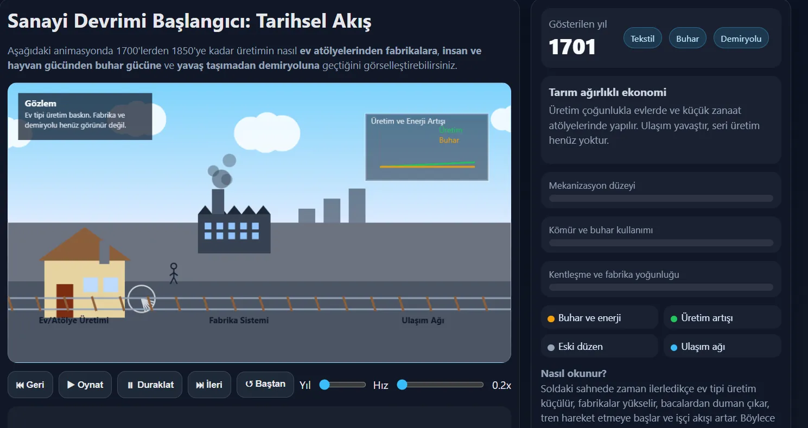Click the blue dot beside Ulaşım ağı
This screenshot has height=428, width=808.
pyautogui.click(x=674, y=347)
